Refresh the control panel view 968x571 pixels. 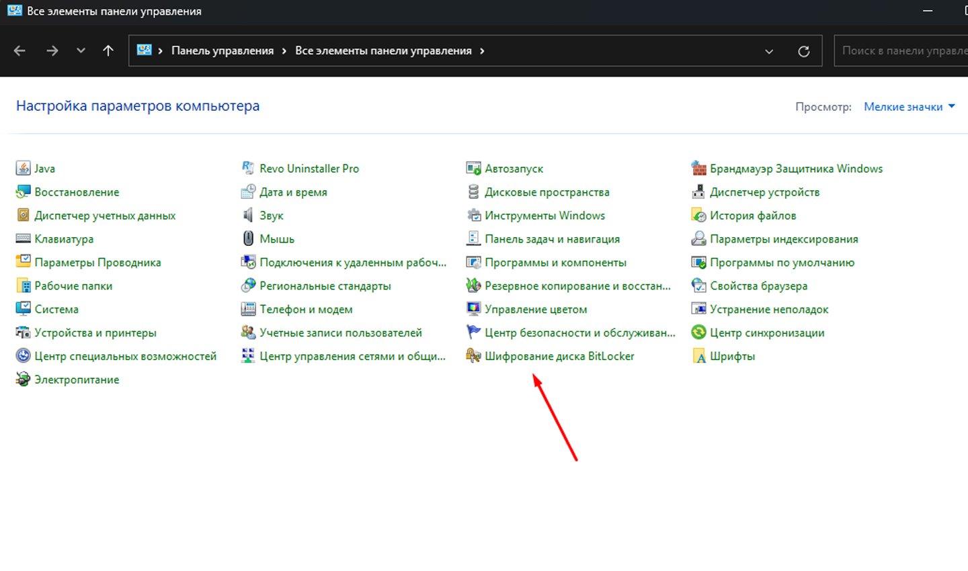tap(803, 52)
